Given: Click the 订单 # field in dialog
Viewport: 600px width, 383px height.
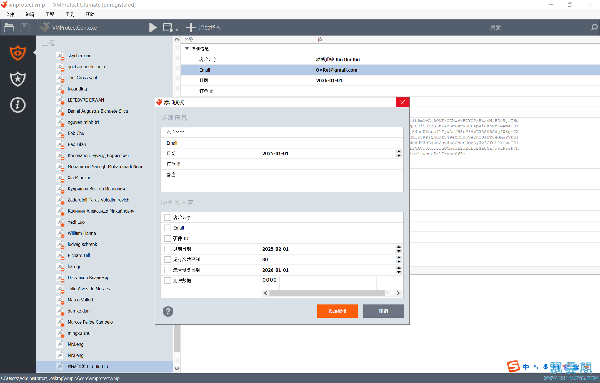Looking at the screenshot, I should pyautogui.click(x=332, y=164).
